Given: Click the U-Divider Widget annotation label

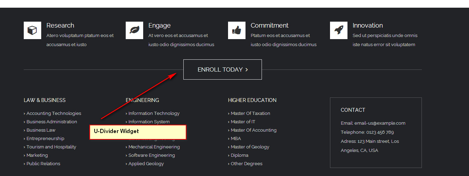Looking at the screenshot, I should pos(138,132).
